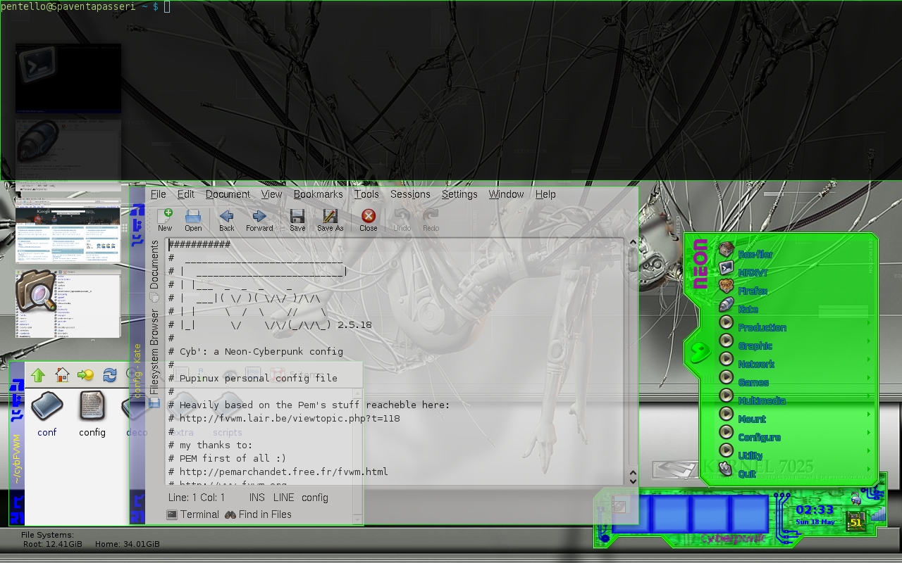Click the Sun 18 May date
The width and height of the screenshot is (902, 563).
pos(815,522)
